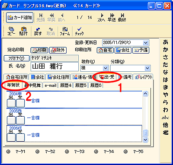
Task: Jump to あ in the kana index
Action: point(166,42)
